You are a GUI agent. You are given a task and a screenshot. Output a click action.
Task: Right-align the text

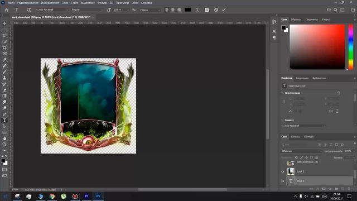click(x=179, y=10)
